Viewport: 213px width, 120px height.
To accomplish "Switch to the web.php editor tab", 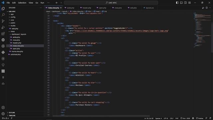I will pos(133,8).
